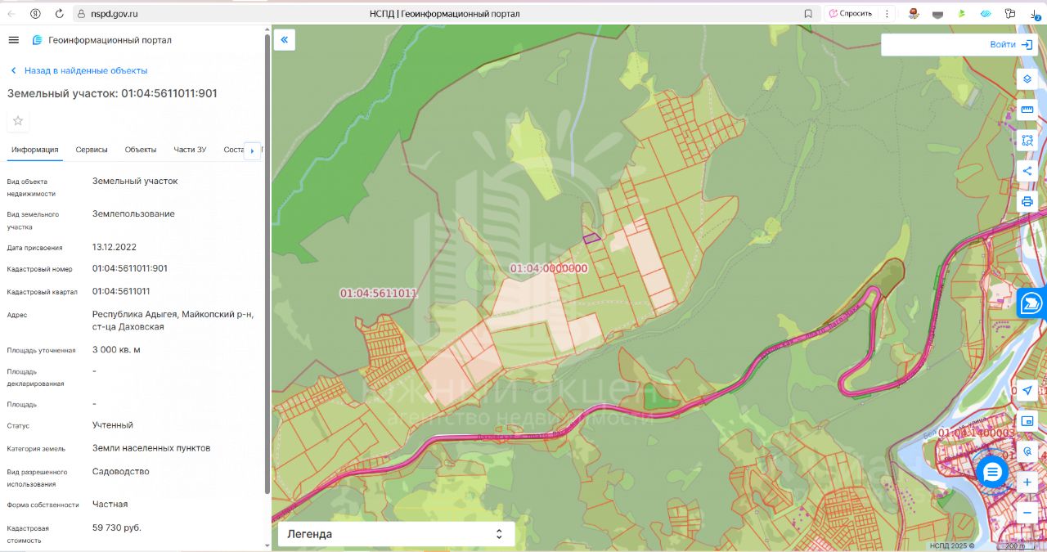Switch to the partially hidden Соста tab
Viewport: 1047px width, 552px height.
point(233,150)
